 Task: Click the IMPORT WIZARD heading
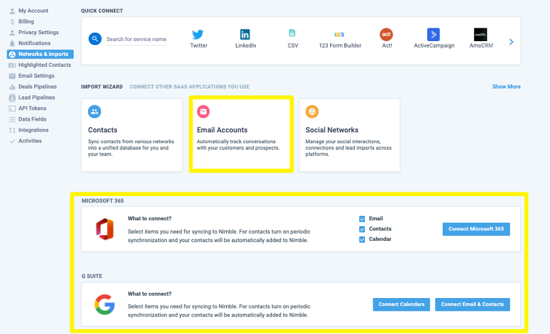click(x=102, y=87)
